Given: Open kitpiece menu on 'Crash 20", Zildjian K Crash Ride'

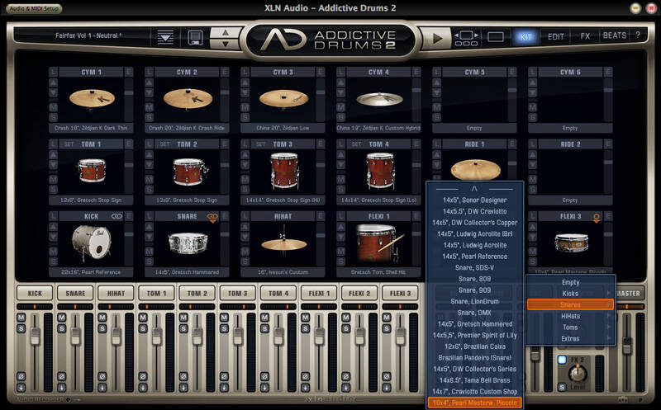Looking at the screenshot, I should (x=187, y=128).
